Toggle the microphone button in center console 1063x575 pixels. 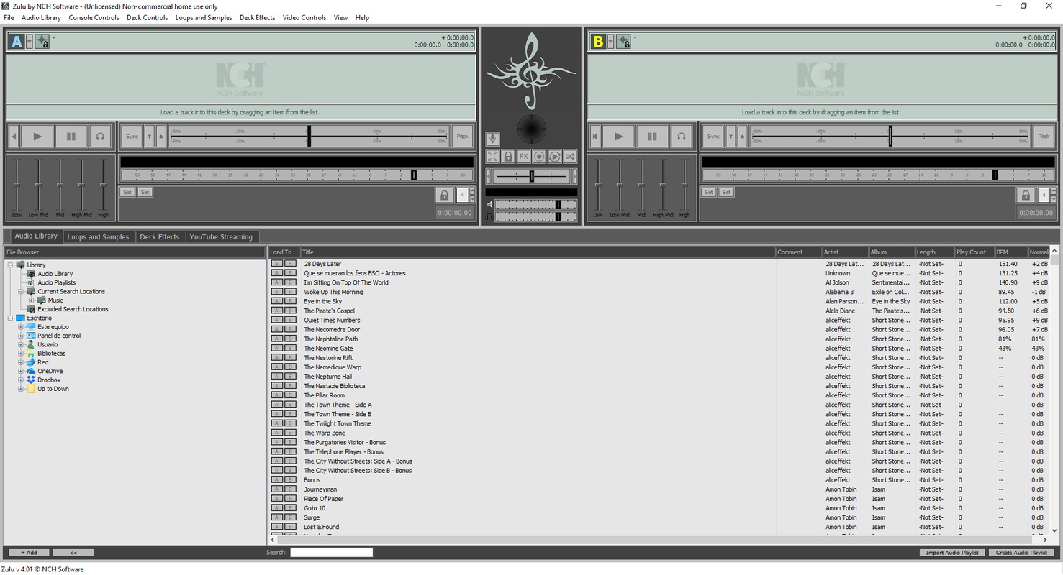[492, 139]
